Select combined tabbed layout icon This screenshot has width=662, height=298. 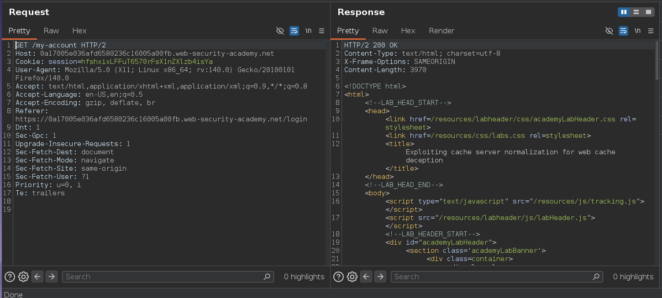(648, 12)
